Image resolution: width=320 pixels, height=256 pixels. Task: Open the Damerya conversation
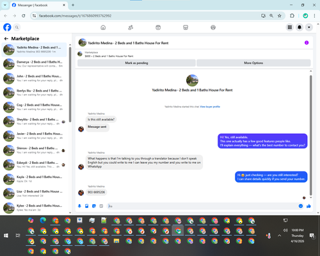pos(34,64)
